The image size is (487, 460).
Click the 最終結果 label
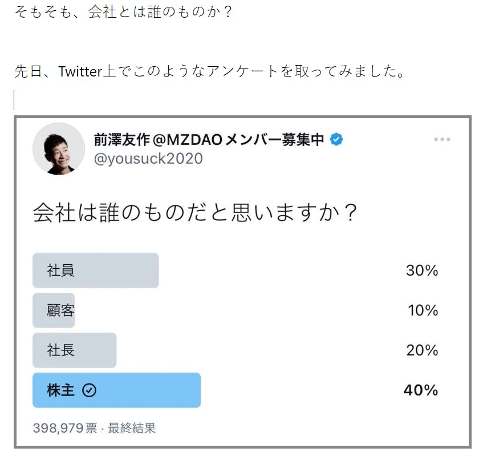(132, 428)
